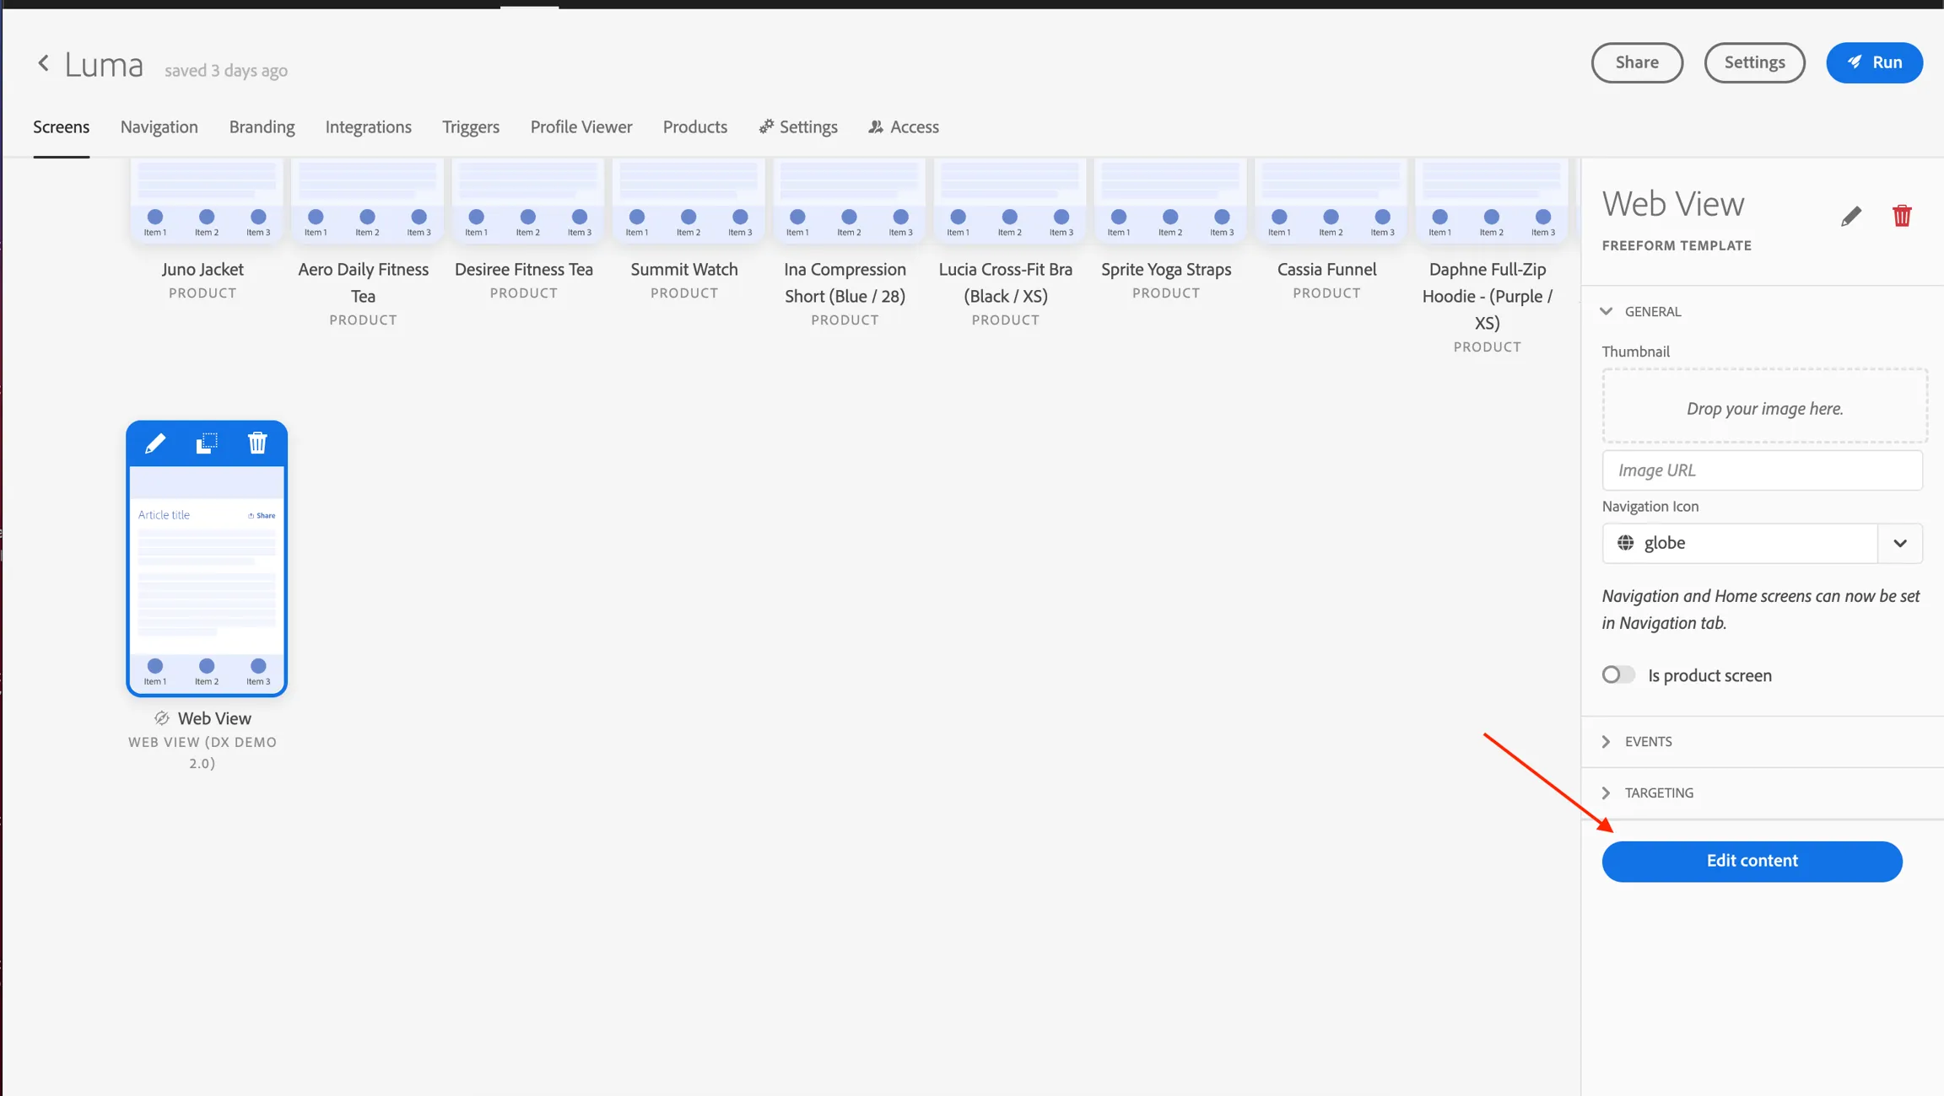Select the Screens tab

(62, 126)
